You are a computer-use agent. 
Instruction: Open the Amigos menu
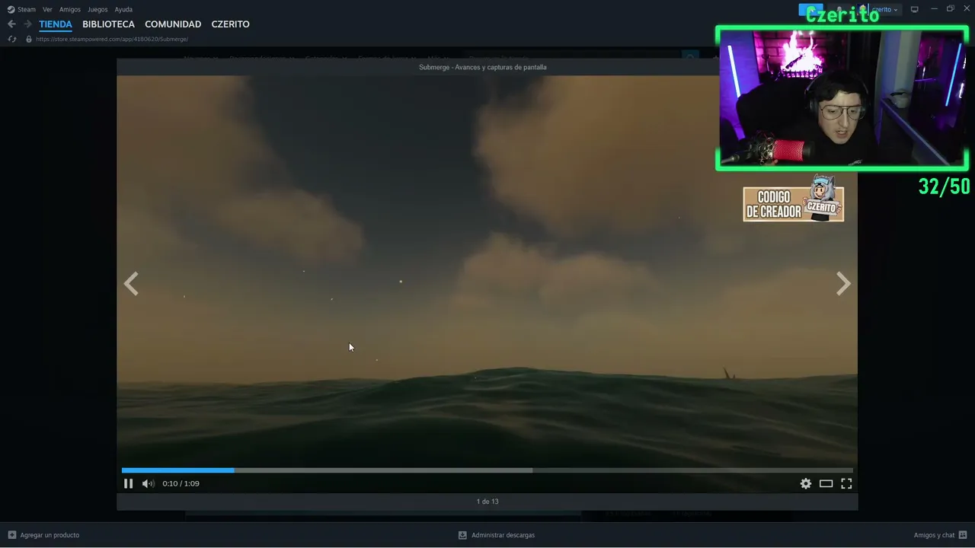pos(70,9)
